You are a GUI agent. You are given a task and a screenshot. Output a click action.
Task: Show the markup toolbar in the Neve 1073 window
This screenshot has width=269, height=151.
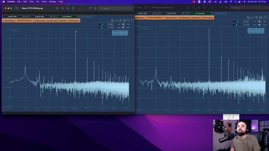(x=95, y=8)
